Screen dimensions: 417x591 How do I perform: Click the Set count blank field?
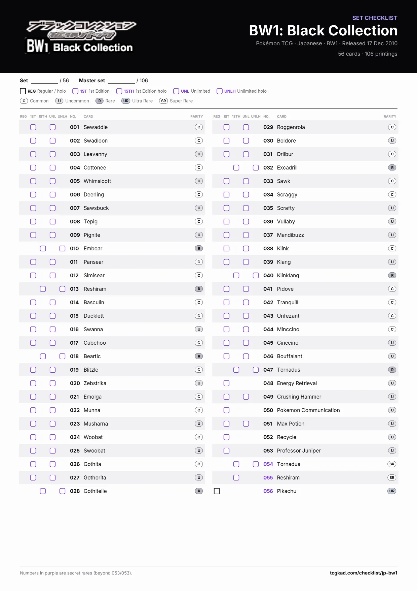tap(44, 81)
